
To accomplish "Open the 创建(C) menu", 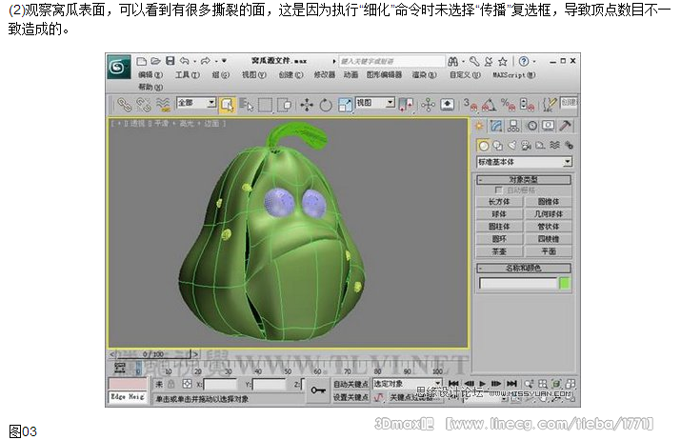I will pyautogui.click(x=290, y=75).
